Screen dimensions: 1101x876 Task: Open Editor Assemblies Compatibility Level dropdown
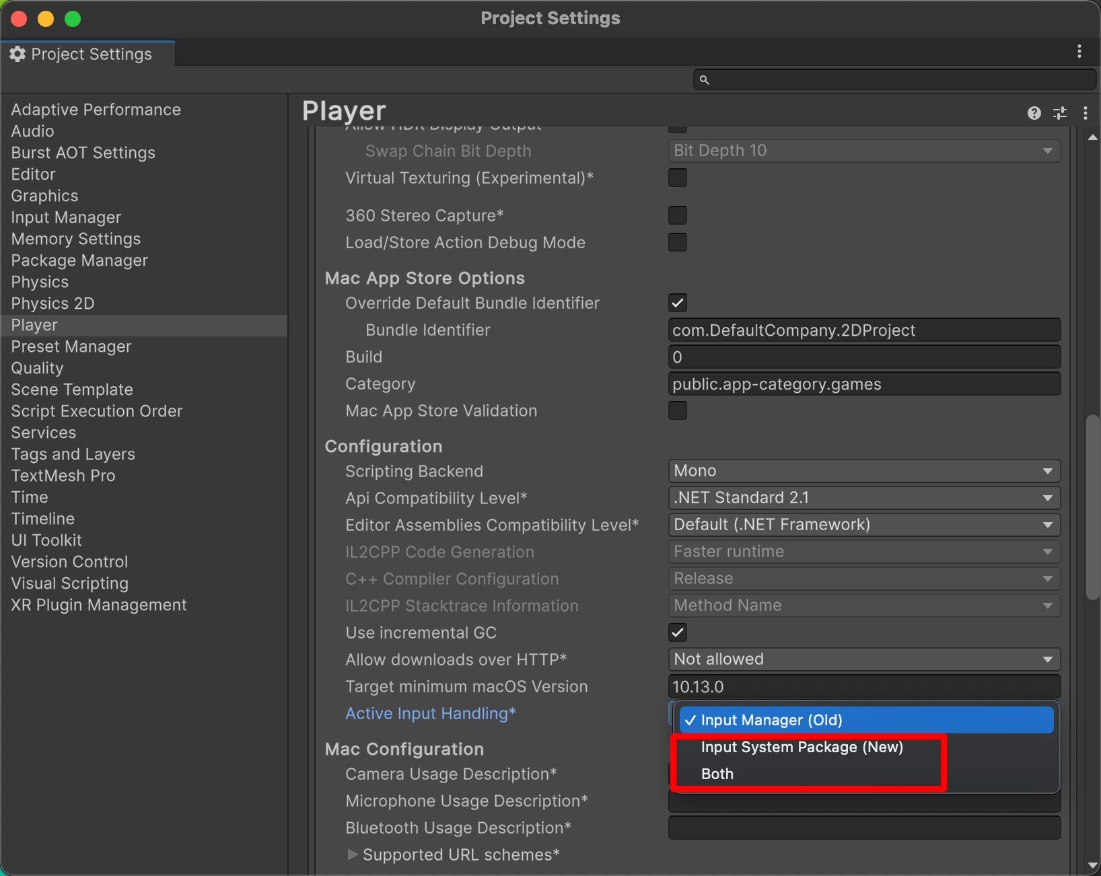(864, 525)
